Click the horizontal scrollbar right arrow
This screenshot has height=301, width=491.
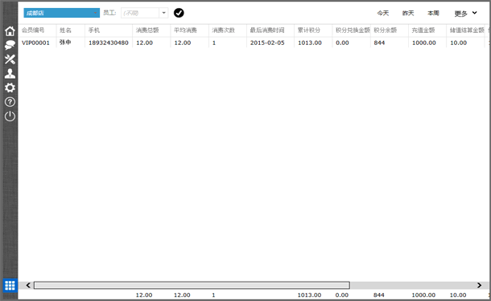tap(479, 285)
